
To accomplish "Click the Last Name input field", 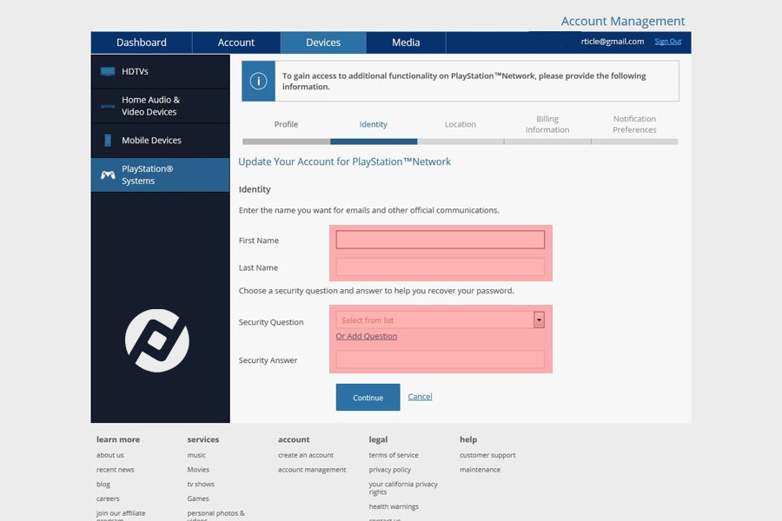I will tap(441, 267).
